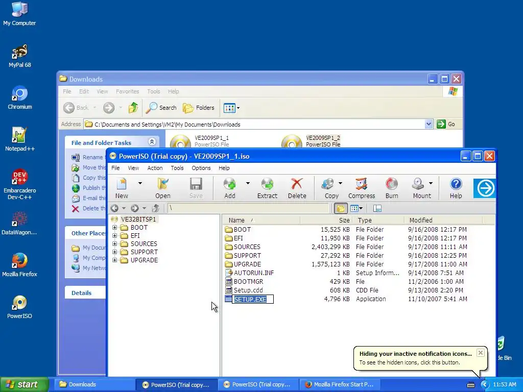Open the PowerISO File menu
523x392 pixels.
click(x=115, y=168)
